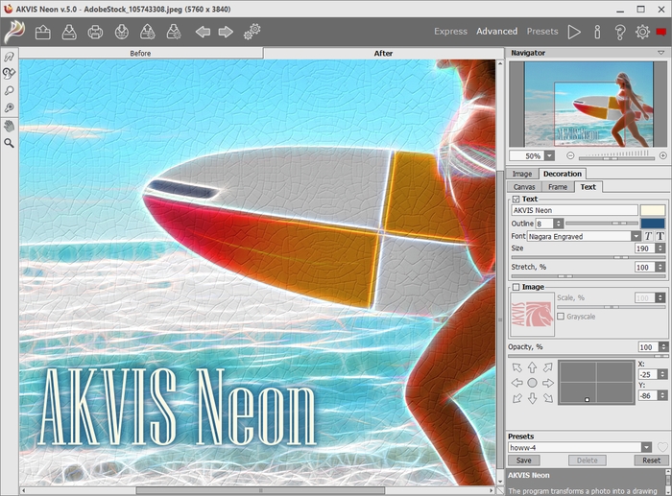This screenshot has height=496, width=672.
Task: Open the Decoration tab
Action: 563,174
